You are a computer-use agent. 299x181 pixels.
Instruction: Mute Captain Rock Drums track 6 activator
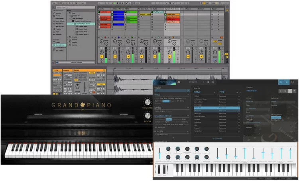pyautogui.click(x=170, y=56)
